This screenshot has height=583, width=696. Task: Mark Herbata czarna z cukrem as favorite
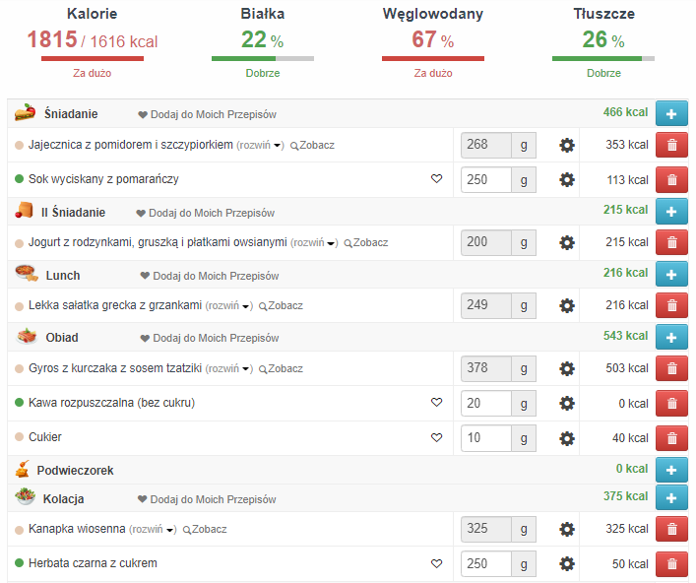(x=436, y=564)
